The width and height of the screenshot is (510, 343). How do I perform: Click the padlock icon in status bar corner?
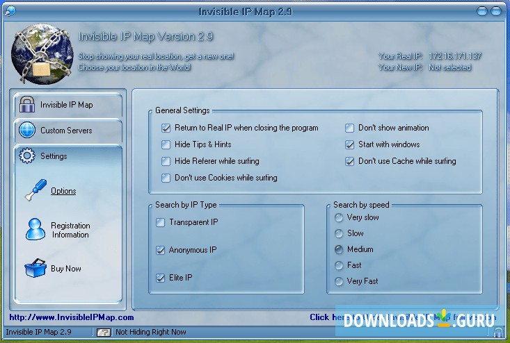point(497,333)
